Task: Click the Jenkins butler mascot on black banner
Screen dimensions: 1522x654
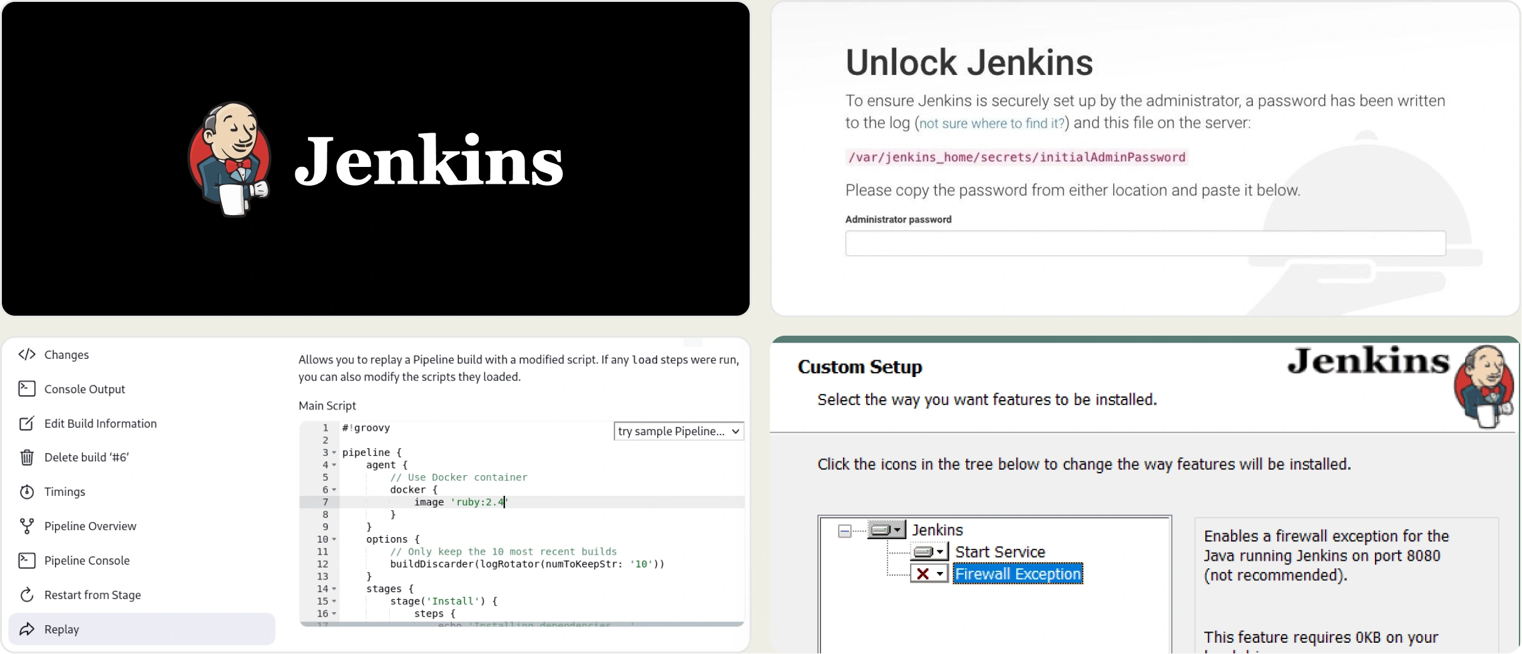Action: click(x=229, y=159)
